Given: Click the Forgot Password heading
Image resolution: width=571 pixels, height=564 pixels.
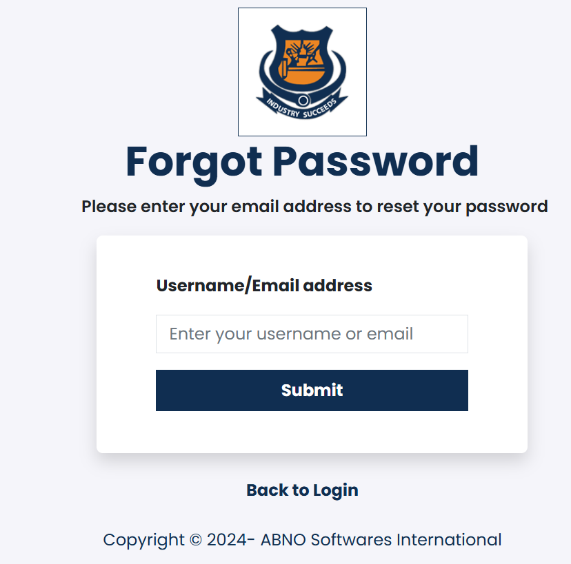Looking at the screenshot, I should tap(302, 162).
